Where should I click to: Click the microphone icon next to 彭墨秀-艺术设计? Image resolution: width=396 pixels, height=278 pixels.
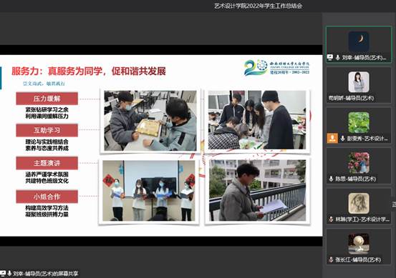pos(343,139)
